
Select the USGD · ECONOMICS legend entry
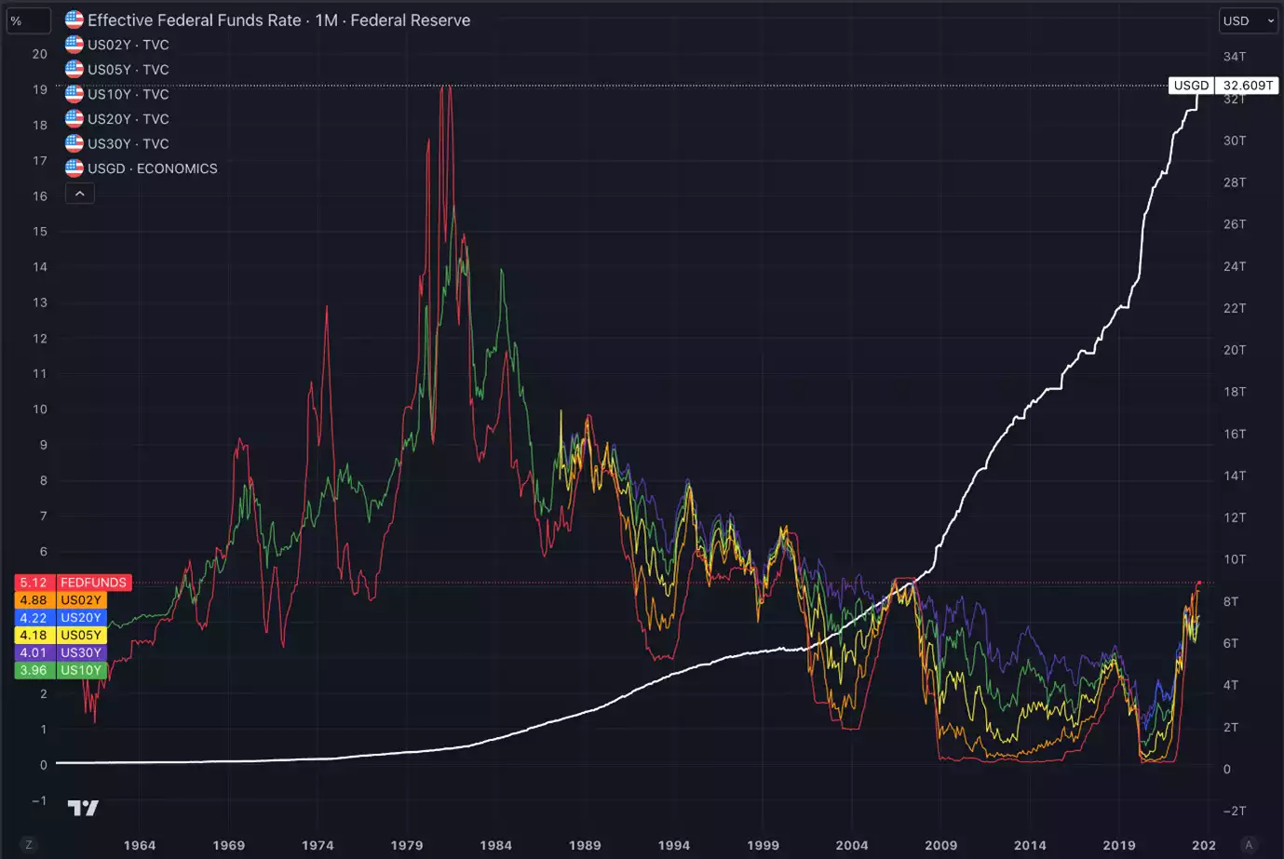[153, 168]
